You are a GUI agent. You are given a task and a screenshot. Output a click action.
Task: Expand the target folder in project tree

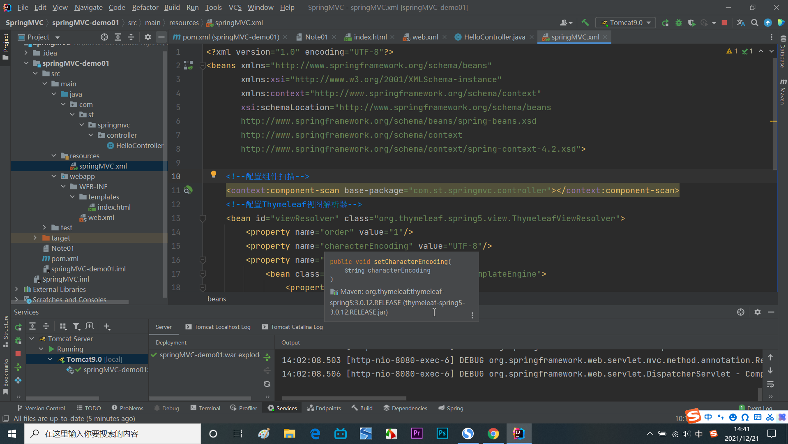tap(35, 238)
